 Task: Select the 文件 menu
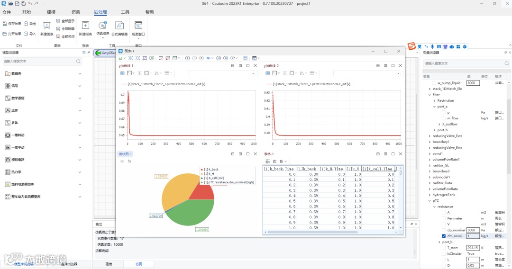coord(7,12)
